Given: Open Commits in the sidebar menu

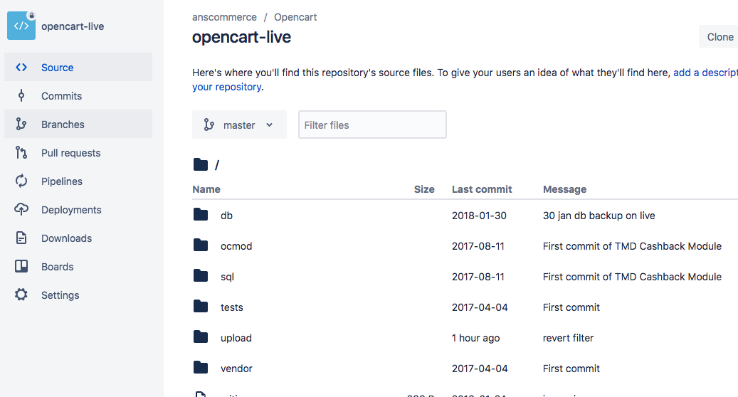Looking at the screenshot, I should (x=78, y=96).
